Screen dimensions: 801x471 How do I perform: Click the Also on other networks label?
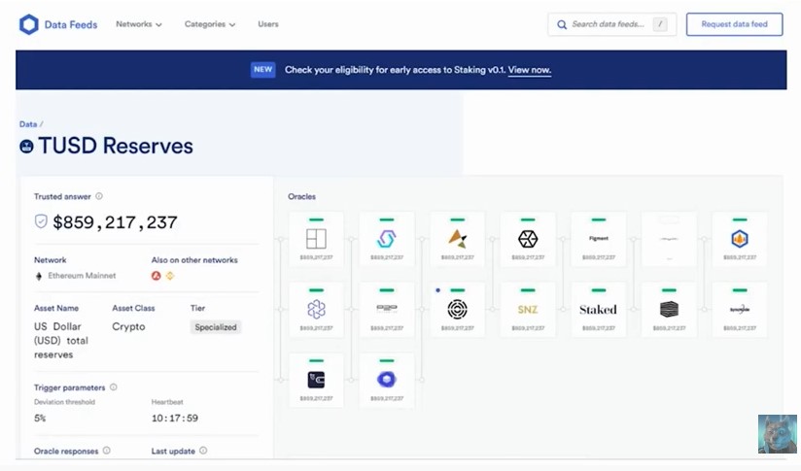194,259
